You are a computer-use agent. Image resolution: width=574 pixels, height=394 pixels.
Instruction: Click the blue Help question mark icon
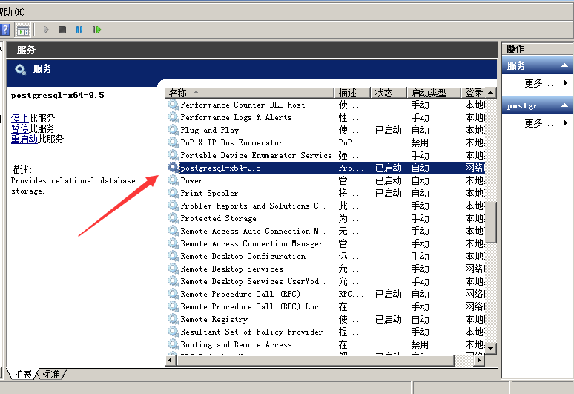click(4, 30)
